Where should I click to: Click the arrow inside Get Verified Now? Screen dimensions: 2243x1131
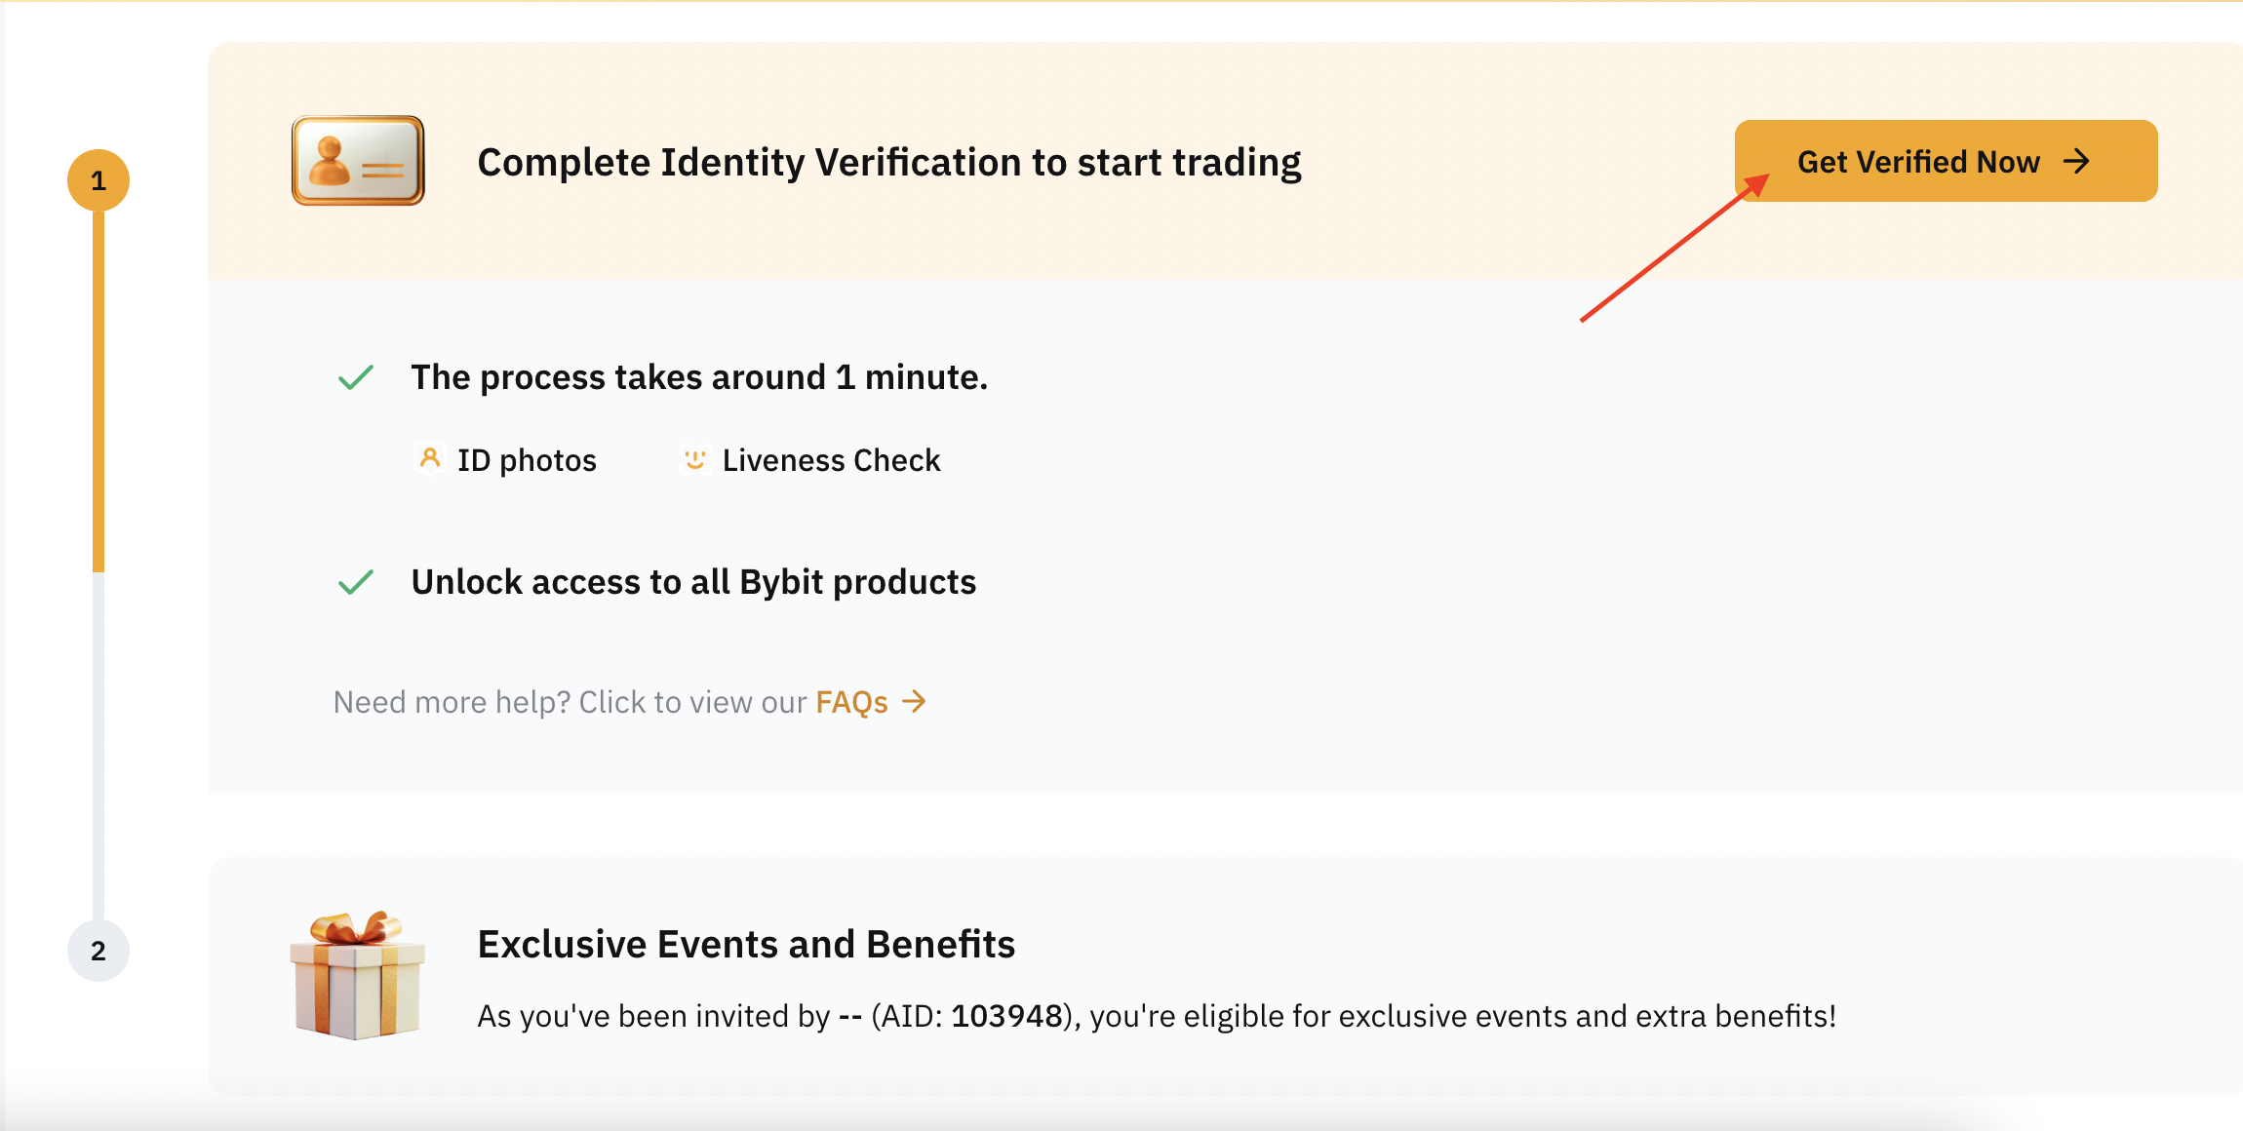tap(2077, 161)
